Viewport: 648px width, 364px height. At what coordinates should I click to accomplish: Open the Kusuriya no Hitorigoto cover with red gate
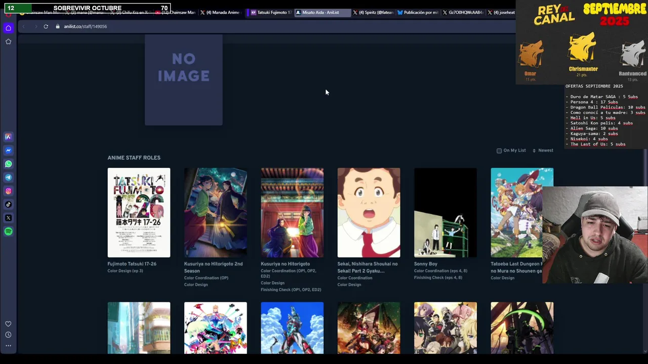click(x=292, y=213)
